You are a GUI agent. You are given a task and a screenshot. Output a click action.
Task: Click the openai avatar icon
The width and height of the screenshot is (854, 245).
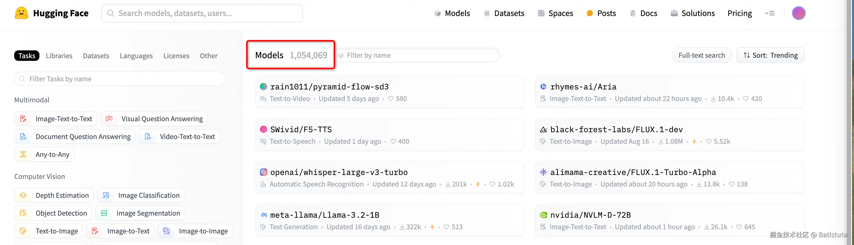(x=264, y=172)
